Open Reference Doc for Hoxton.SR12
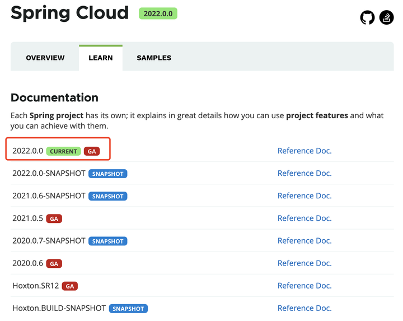403x321 pixels. pyautogui.click(x=304, y=285)
